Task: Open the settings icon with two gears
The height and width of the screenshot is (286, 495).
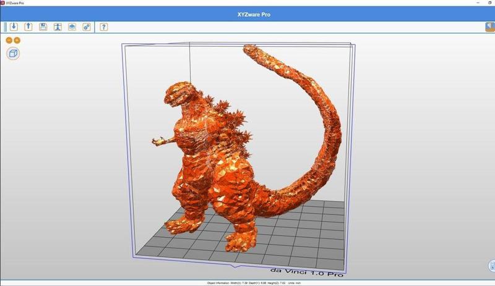Action: (87, 27)
